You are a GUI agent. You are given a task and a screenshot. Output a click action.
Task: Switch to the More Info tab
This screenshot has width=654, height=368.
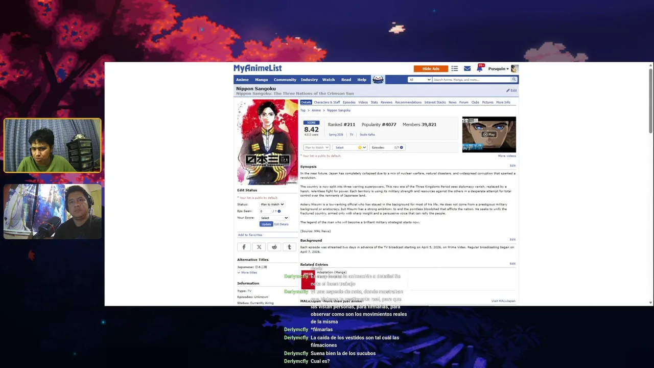point(503,102)
